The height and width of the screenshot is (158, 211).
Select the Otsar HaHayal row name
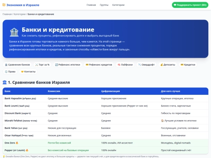point(19,135)
